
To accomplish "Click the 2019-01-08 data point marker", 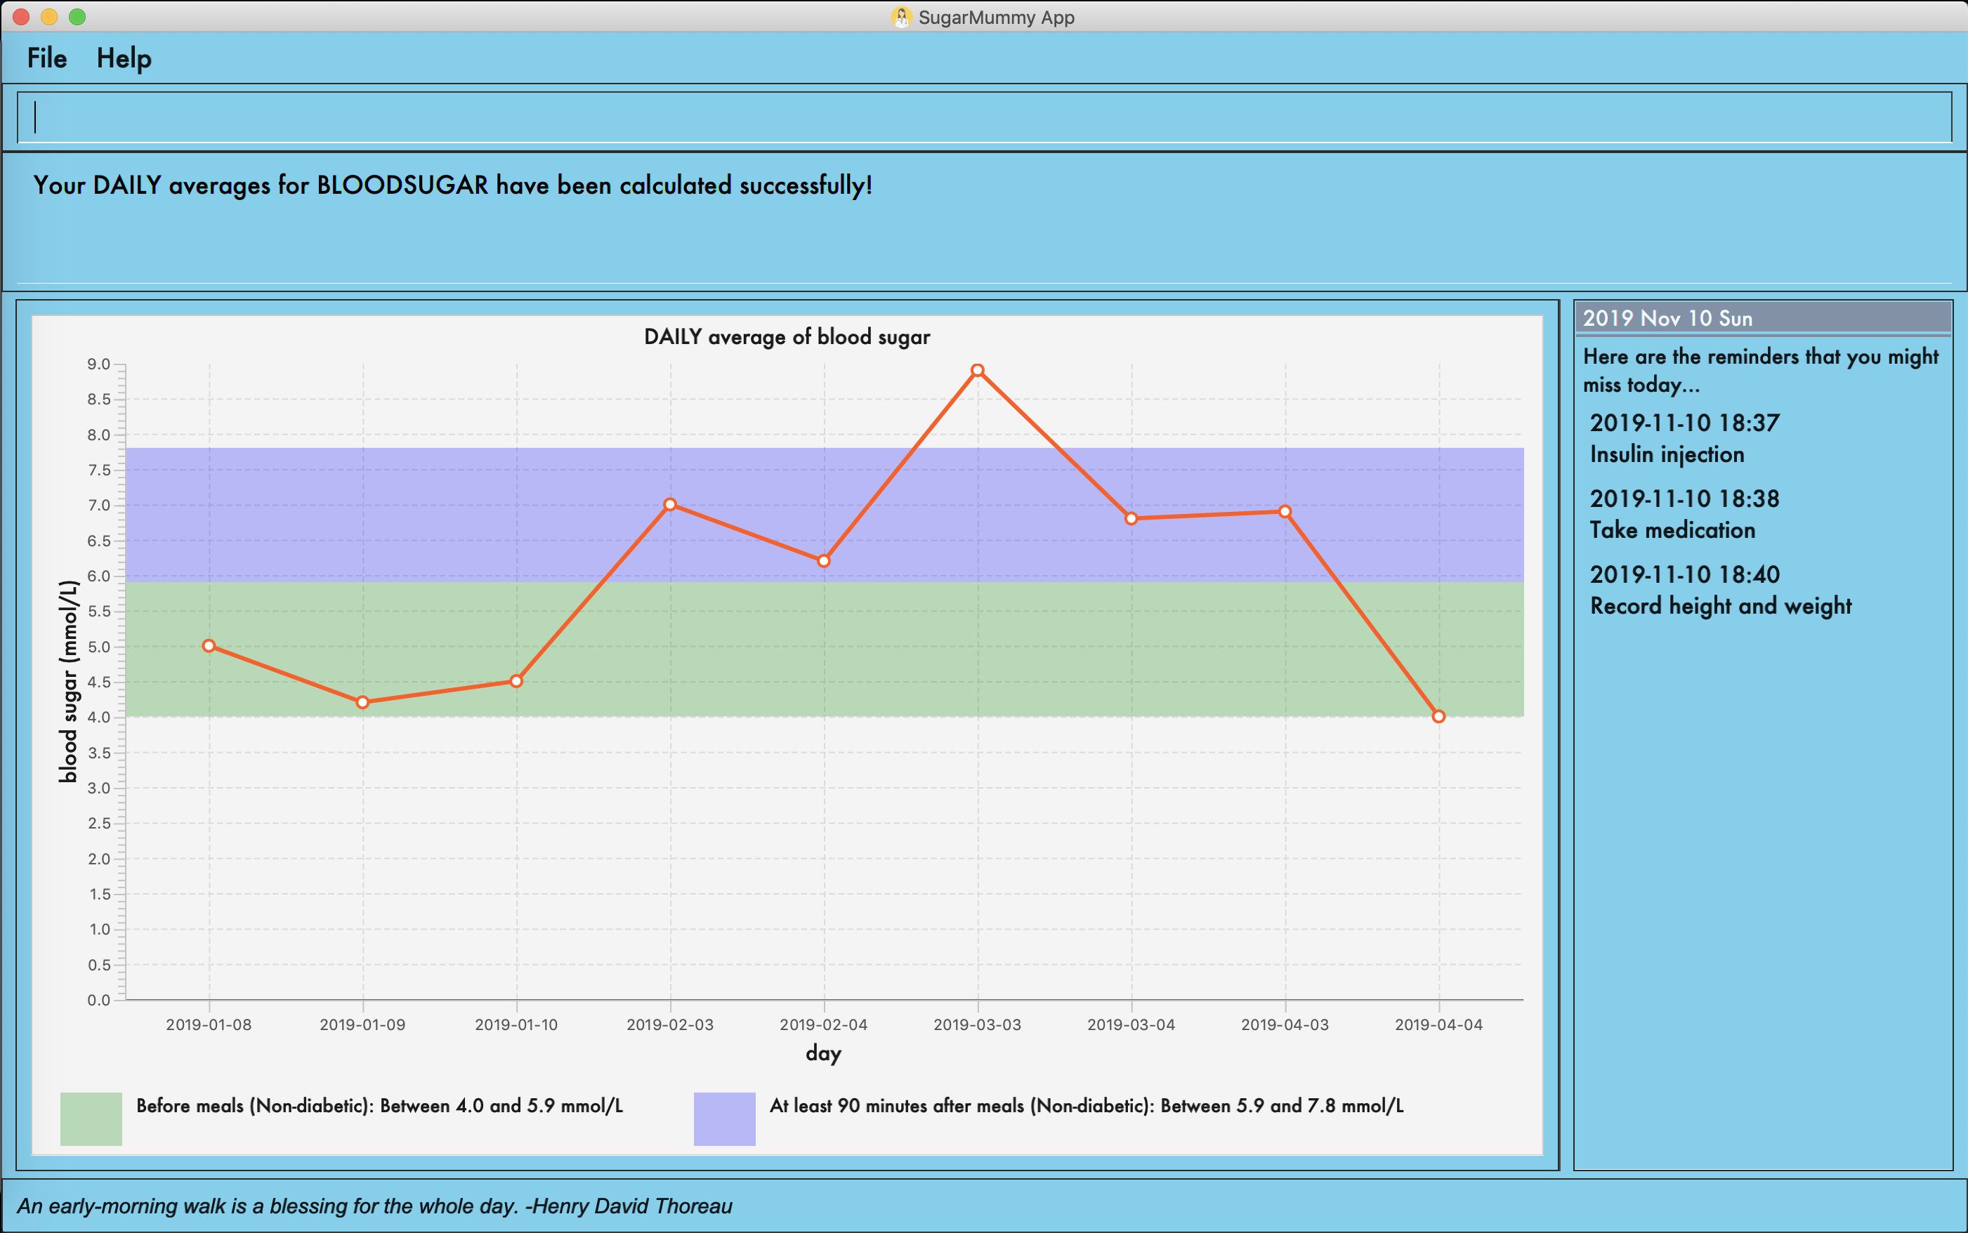I will pyautogui.click(x=209, y=646).
